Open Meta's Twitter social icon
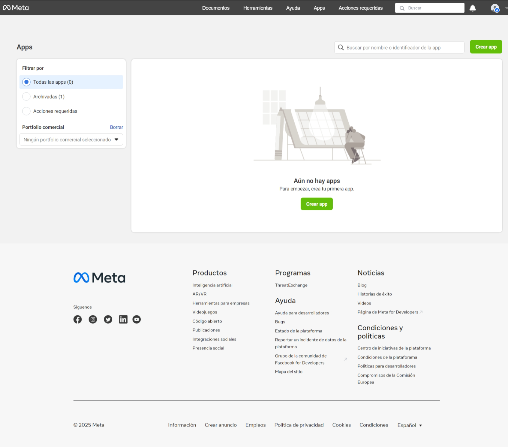Screen dimensions: 508x447 click(x=108, y=319)
